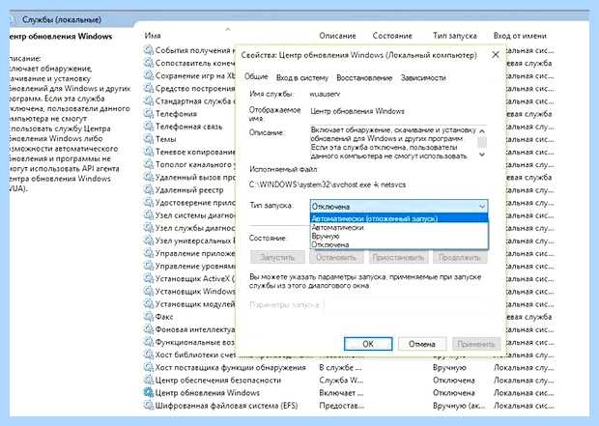This screenshot has height=426, width=599.
Task: Click gear icon of Установщик Windows row
Action: tap(148, 291)
